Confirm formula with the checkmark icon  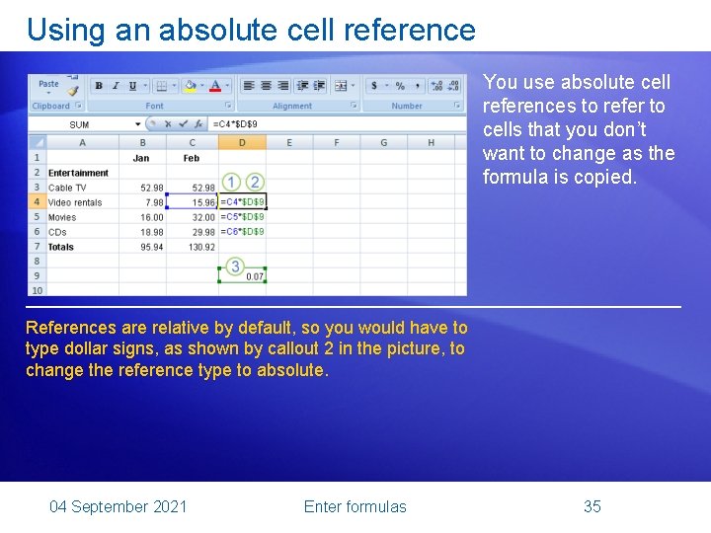(x=183, y=123)
